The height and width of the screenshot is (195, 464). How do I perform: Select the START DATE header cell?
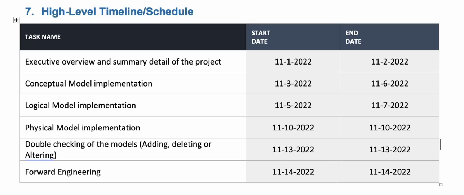pos(293,37)
